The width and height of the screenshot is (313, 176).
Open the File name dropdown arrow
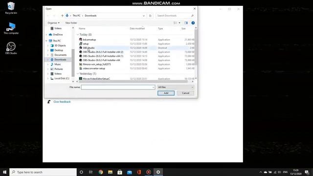153,87
